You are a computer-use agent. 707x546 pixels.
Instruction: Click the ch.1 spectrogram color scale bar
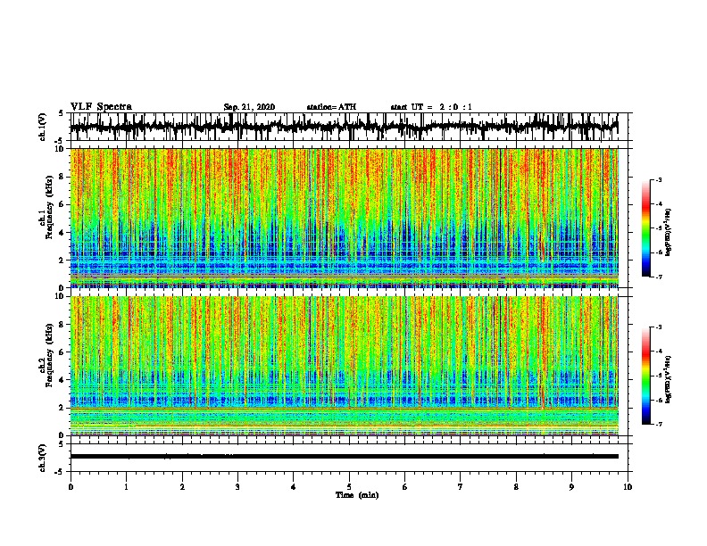[x=645, y=228]
